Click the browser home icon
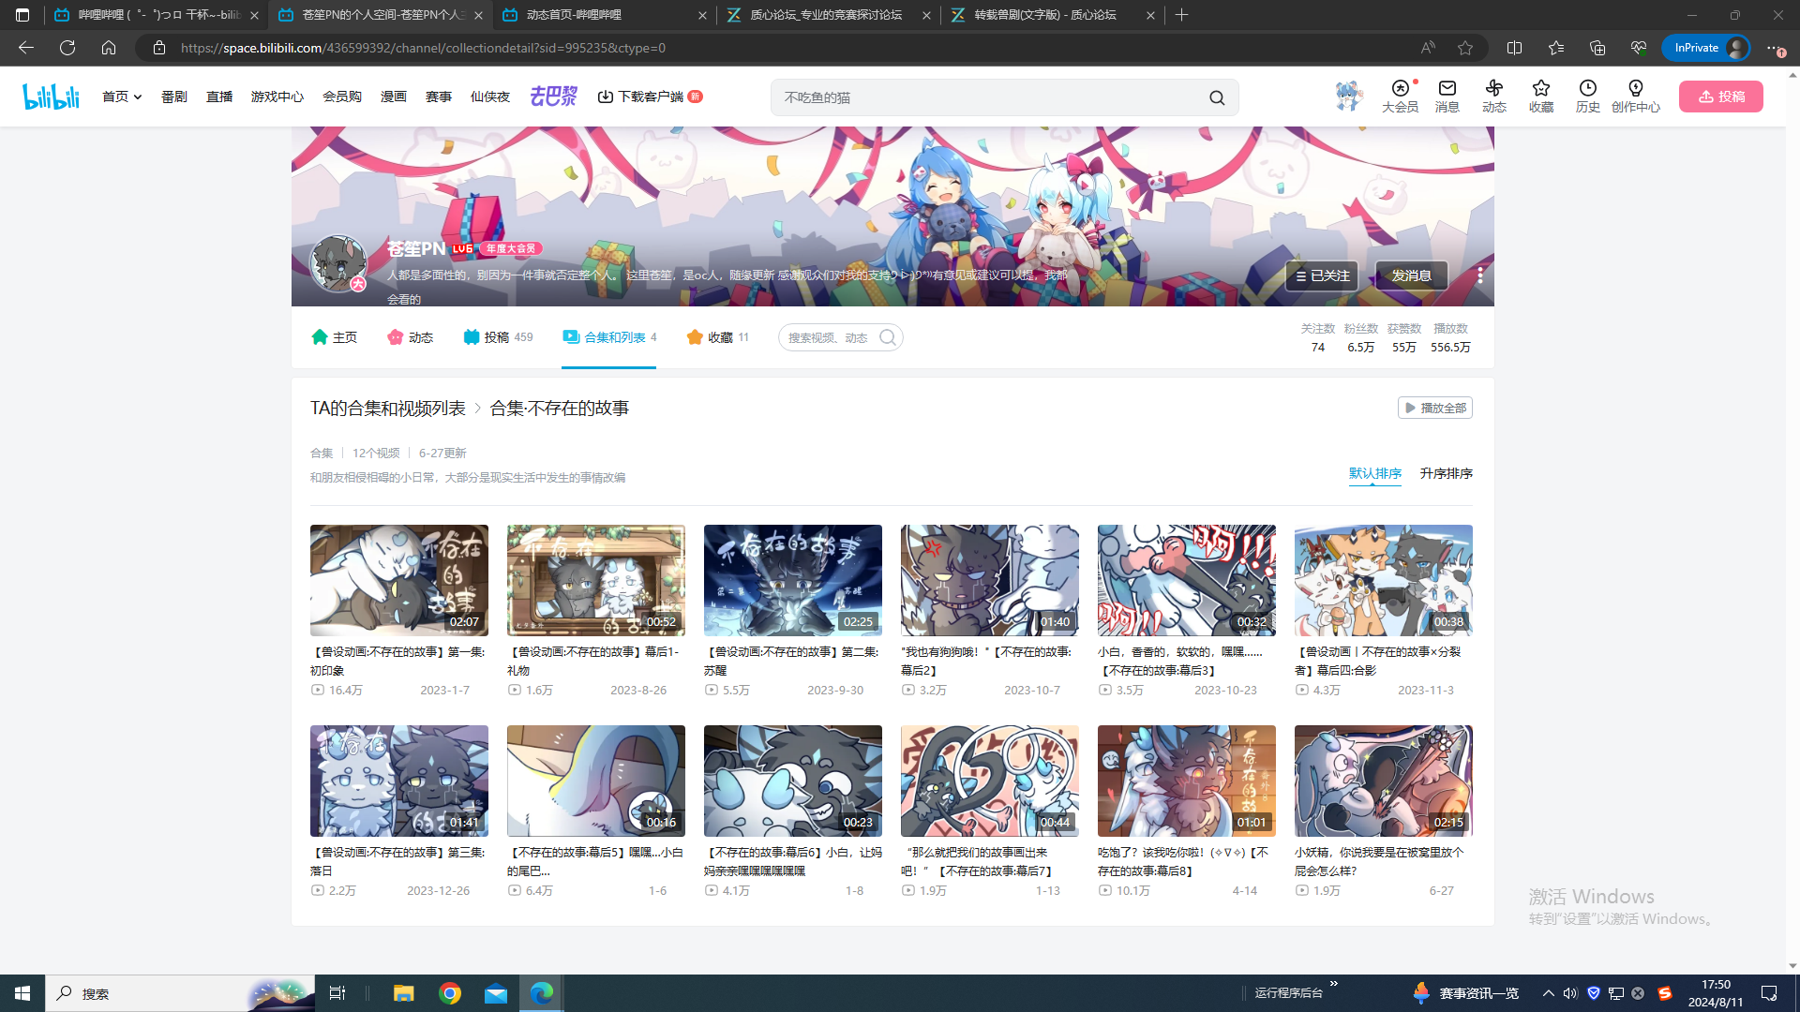This screenshot has width=1800, height=1012. (x=109, y=48)
